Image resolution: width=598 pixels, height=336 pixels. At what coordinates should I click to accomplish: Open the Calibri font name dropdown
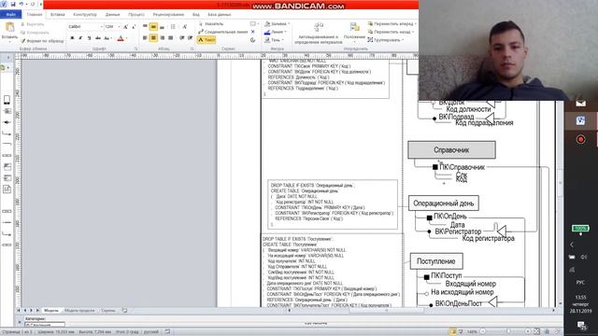click(x=102, y=27)
